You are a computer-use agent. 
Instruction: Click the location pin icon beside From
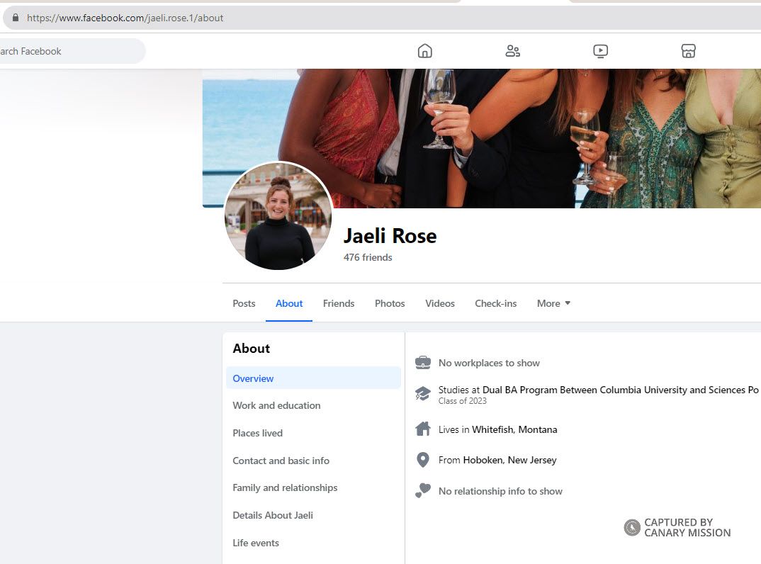pos(423,461)
